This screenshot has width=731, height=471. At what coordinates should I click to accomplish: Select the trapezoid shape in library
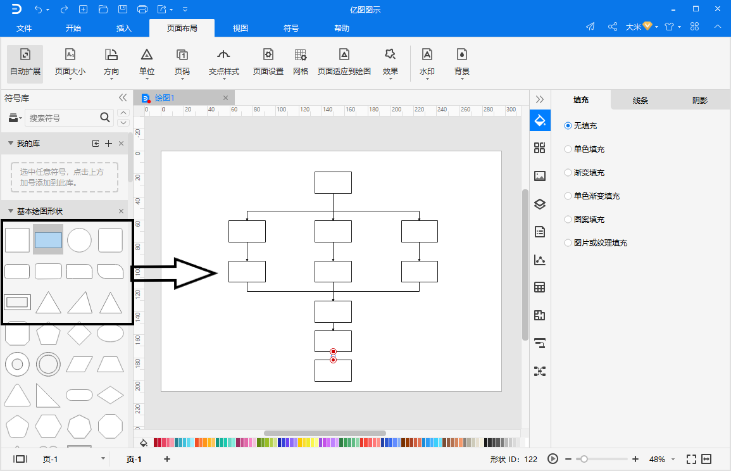coord(111,364)
